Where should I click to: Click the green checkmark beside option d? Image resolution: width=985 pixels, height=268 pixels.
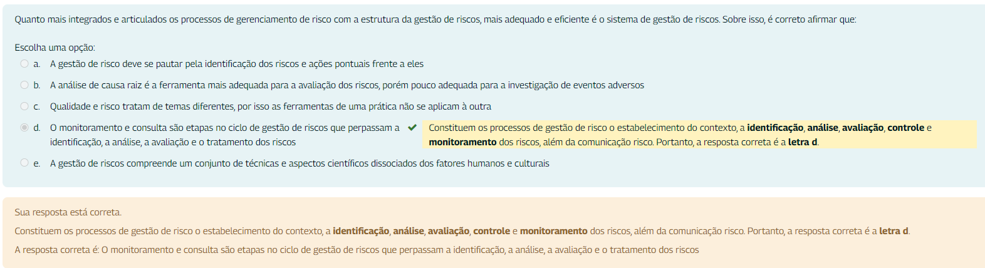(x=412, y=127)
